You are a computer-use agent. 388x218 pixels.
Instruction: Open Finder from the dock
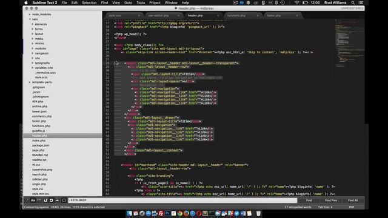129,213
